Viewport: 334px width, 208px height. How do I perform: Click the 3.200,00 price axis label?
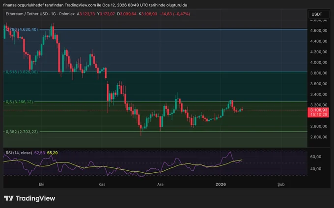point(319,105)
